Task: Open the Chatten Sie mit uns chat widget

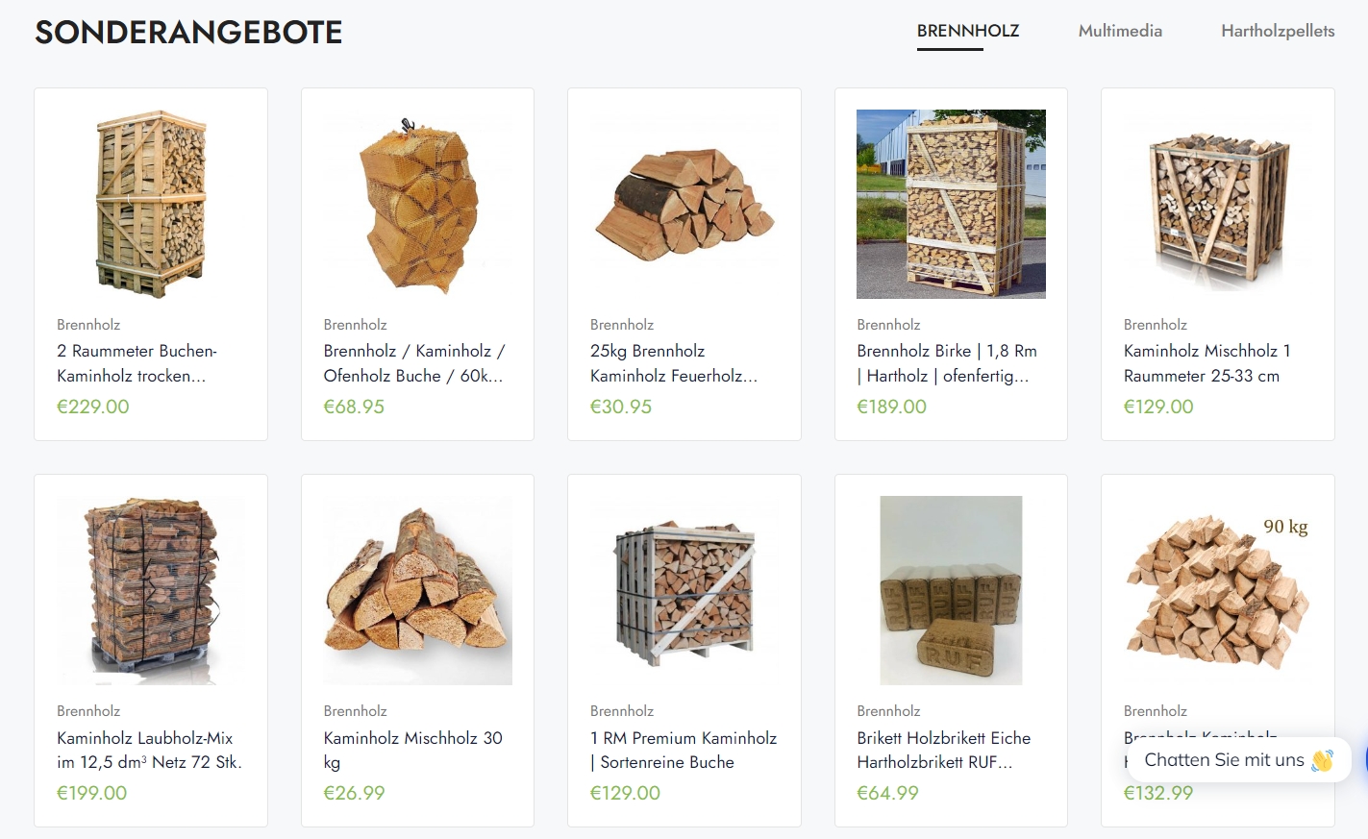Action: [1238, 760]
